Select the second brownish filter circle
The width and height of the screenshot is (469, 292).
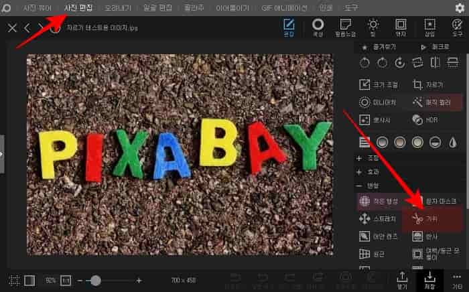[x=400, y=142]
